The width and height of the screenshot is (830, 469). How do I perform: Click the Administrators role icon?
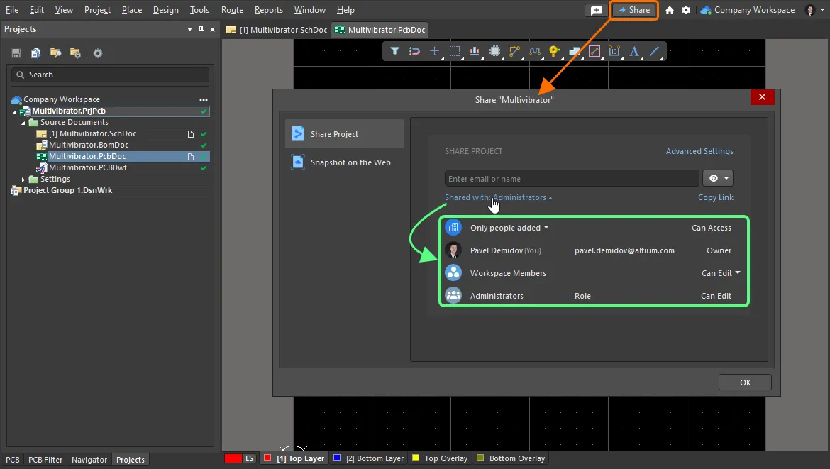pos(453,295)
